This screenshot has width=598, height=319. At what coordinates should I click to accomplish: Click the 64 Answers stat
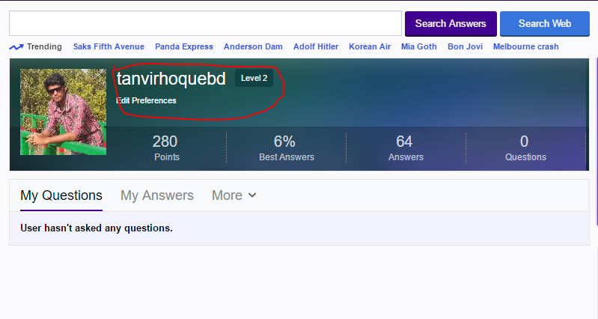pyautogui.click(x=406, y=148)
